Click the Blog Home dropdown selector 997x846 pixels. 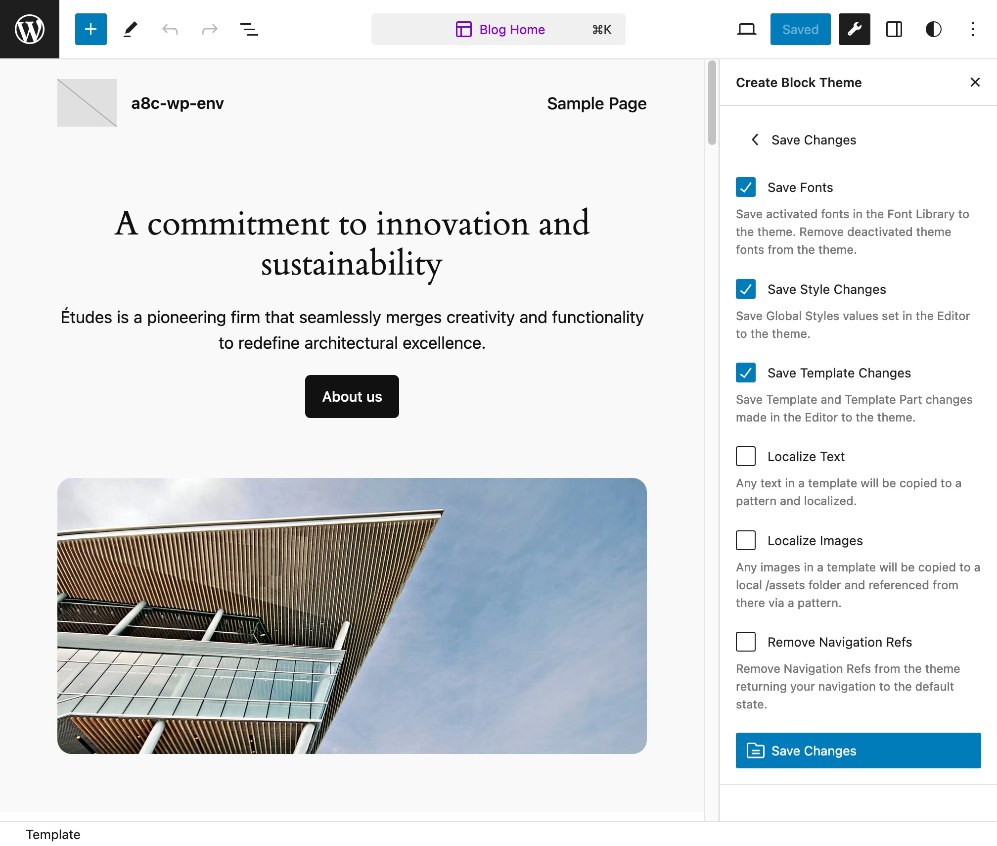[498, 29]
